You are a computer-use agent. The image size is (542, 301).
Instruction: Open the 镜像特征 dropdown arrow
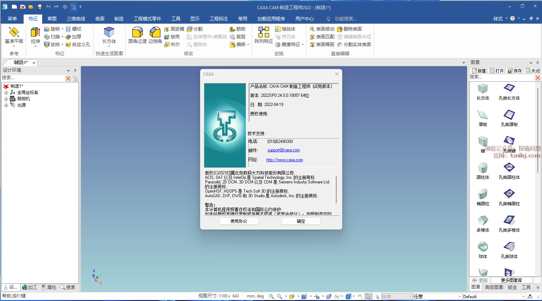click(302, 44)
